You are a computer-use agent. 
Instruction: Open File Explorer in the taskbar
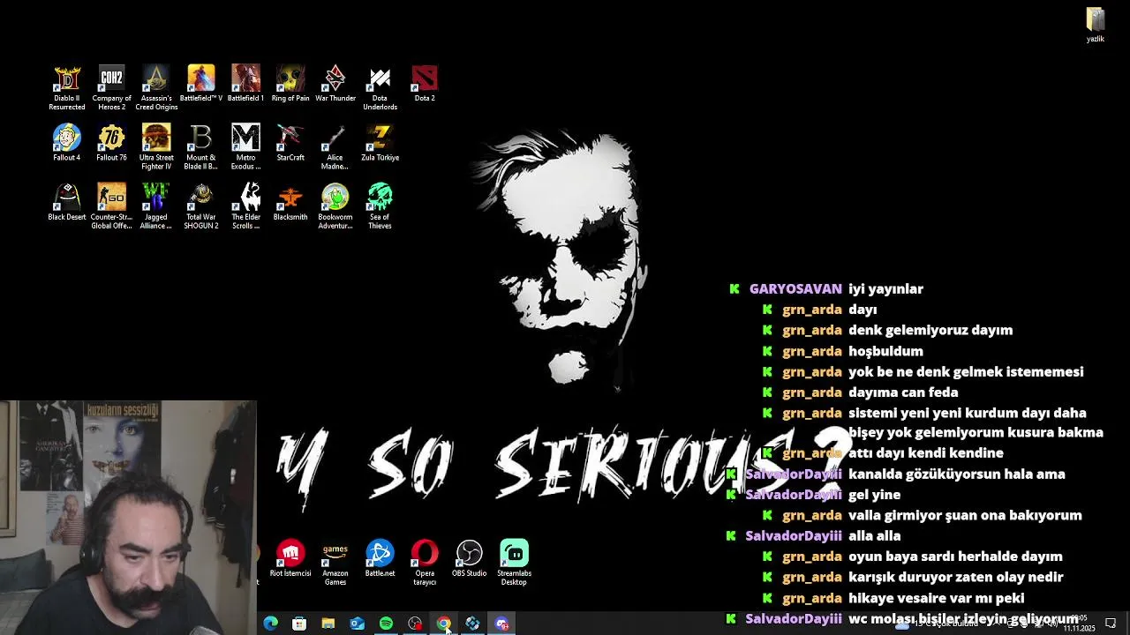328,624
